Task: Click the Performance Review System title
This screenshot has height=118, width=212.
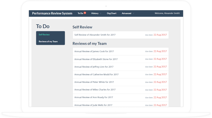Action: pyautogui.click(x=52, y=13)
